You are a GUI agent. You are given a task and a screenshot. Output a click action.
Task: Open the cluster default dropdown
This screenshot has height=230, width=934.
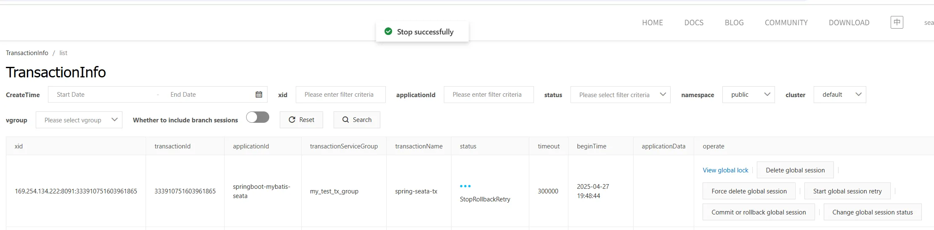(x=839, y=95)
